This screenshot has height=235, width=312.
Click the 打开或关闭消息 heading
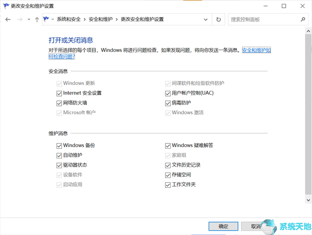(71, 40)
